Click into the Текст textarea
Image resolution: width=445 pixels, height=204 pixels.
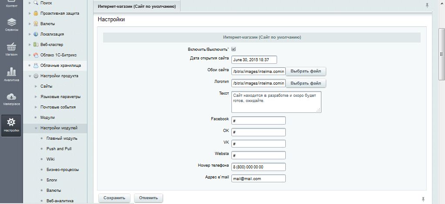point(276,102)
